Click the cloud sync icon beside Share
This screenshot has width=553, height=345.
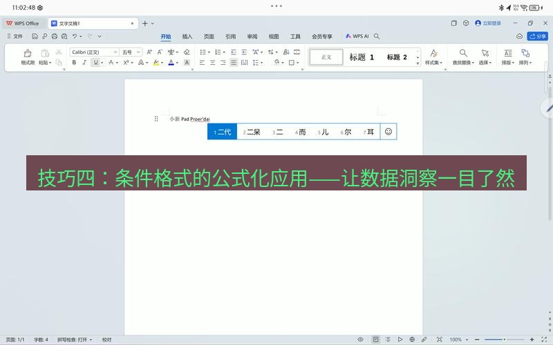[x=520, y=37]
